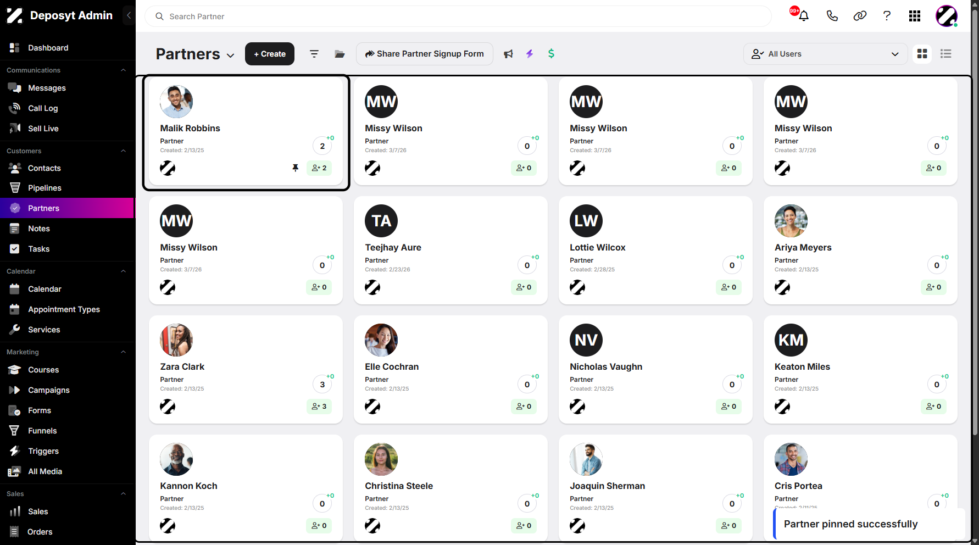The image size is (979, 545).
Task: Click Elle Cochran's profile photo
Action: point(381,340)
